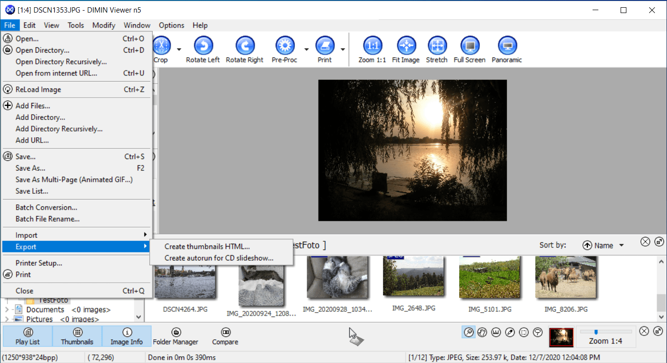Open the Modify menu
Screen dimensions: 667x363
[x=104, y=25]
